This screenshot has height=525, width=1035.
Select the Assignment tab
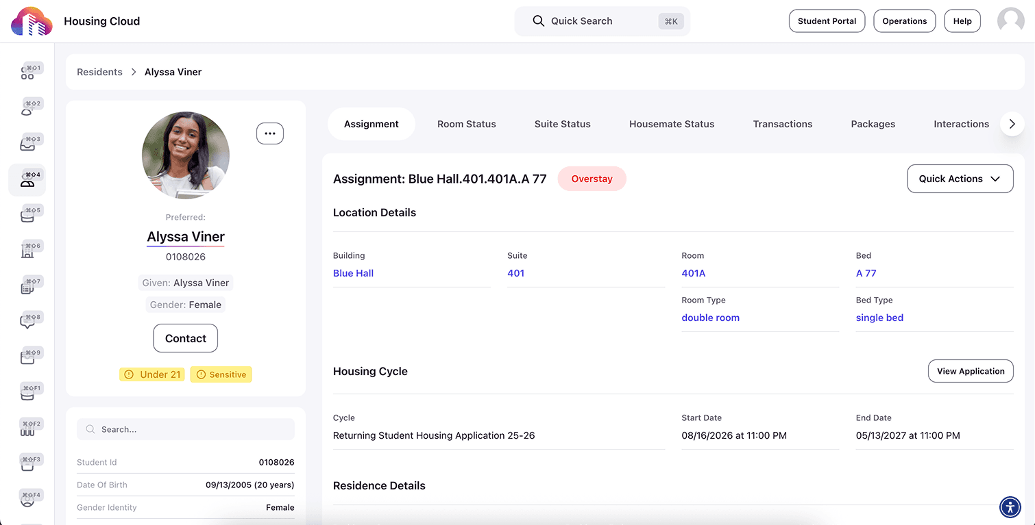(x=372, y=124)
